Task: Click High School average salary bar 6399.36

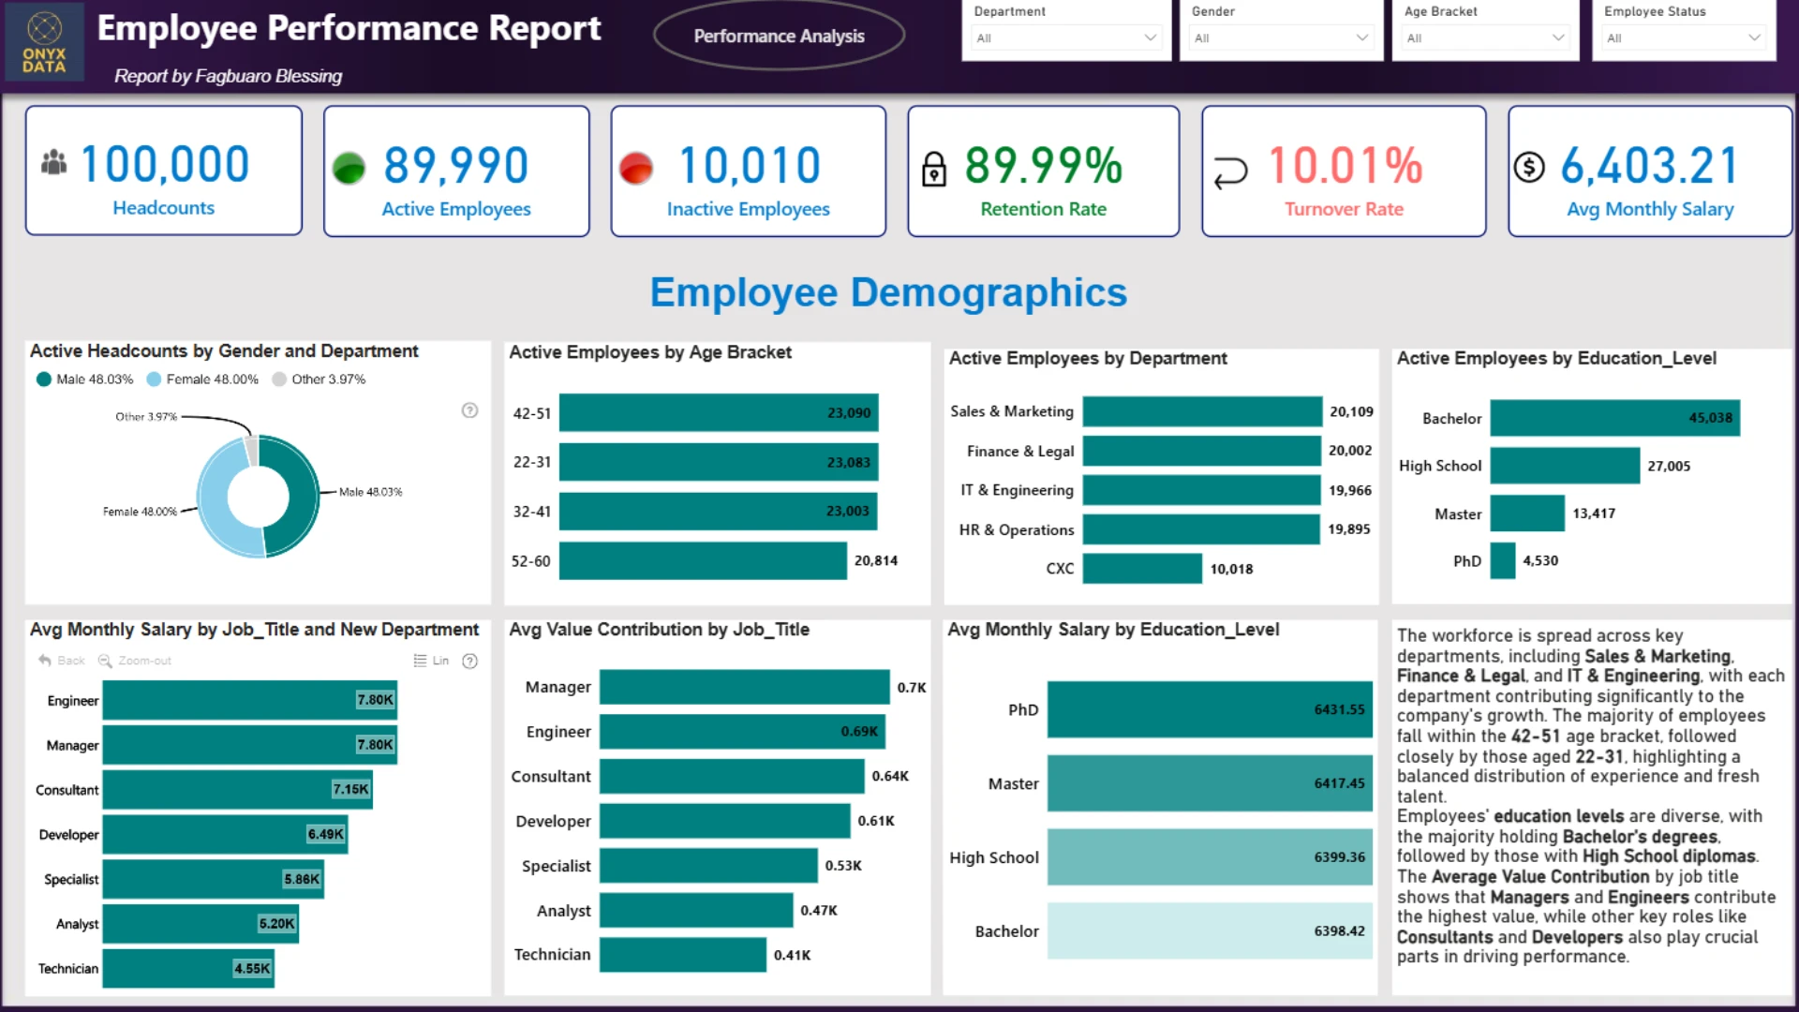Action: pos(1210,857)
